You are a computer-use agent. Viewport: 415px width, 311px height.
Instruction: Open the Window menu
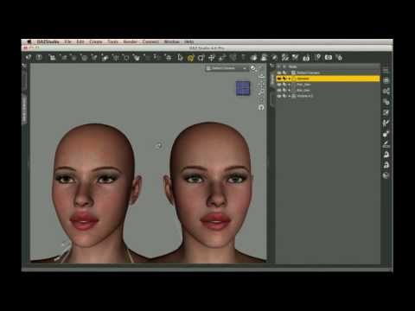click(172, 41)
